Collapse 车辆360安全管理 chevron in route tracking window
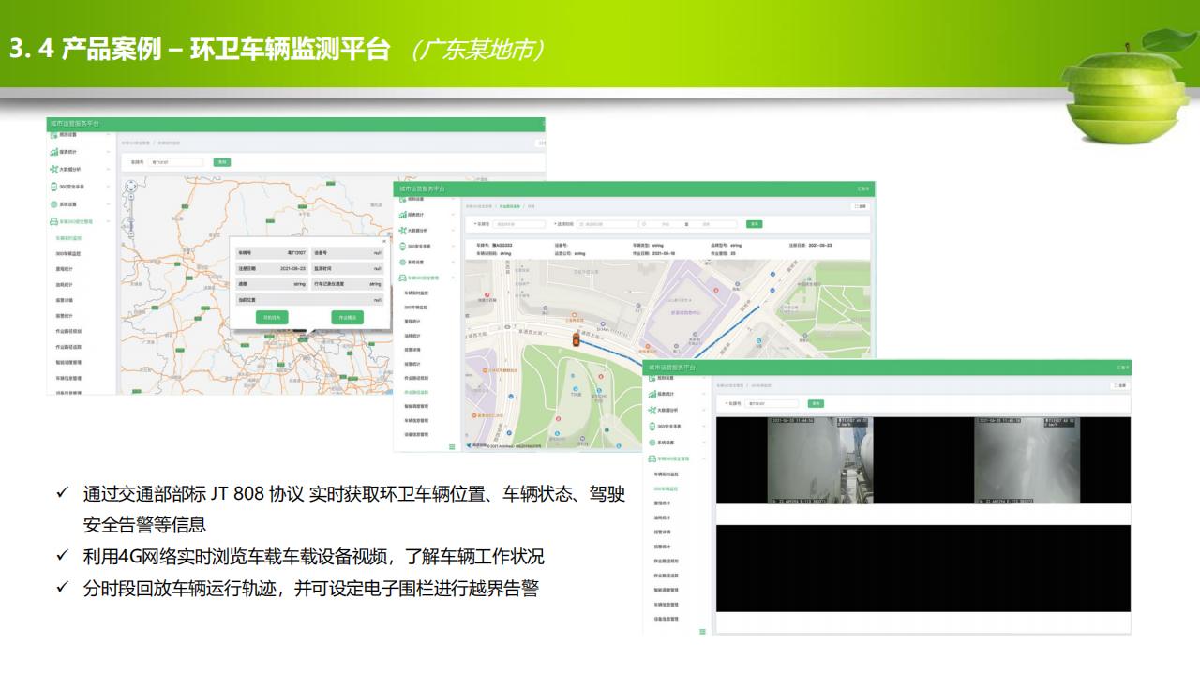The image size is (1200, 675). pos(453,278)
